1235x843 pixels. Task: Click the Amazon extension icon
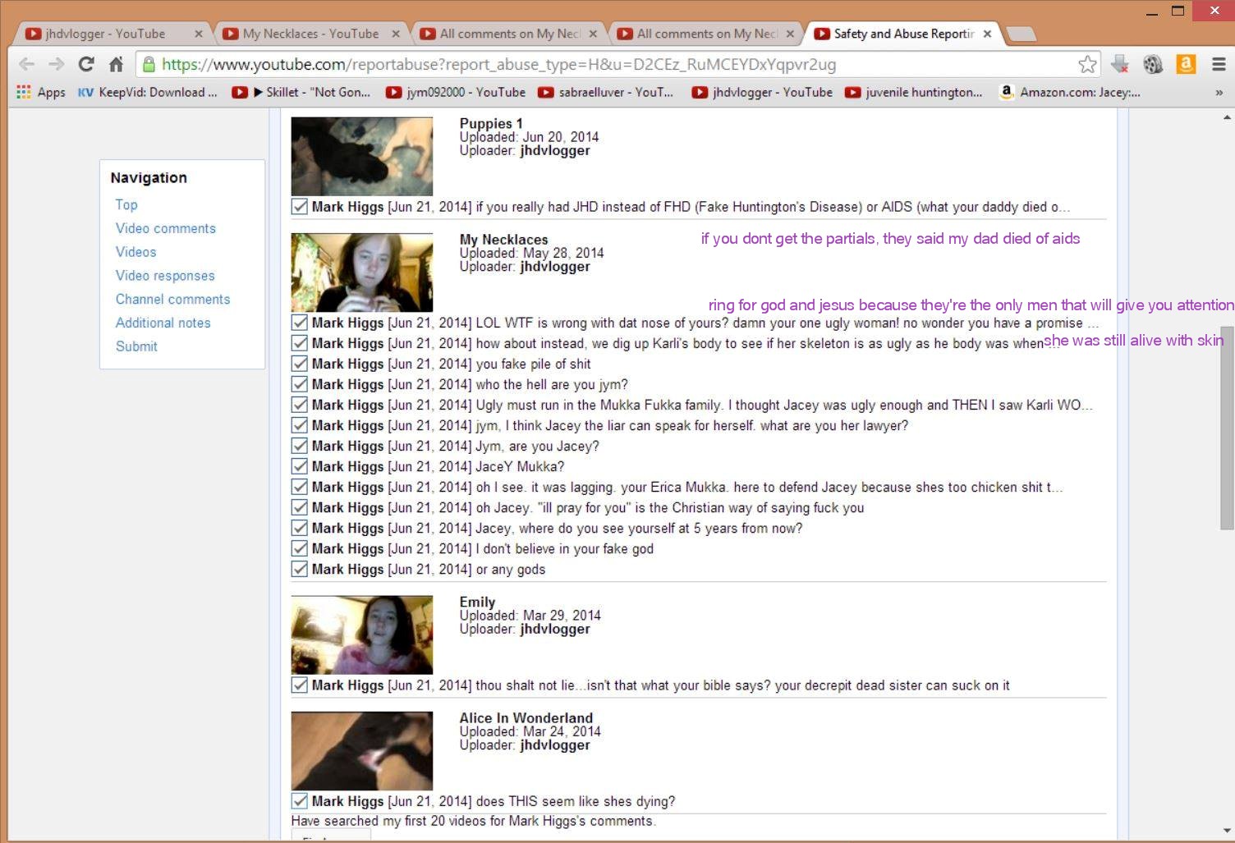[x=1186, y=64]
